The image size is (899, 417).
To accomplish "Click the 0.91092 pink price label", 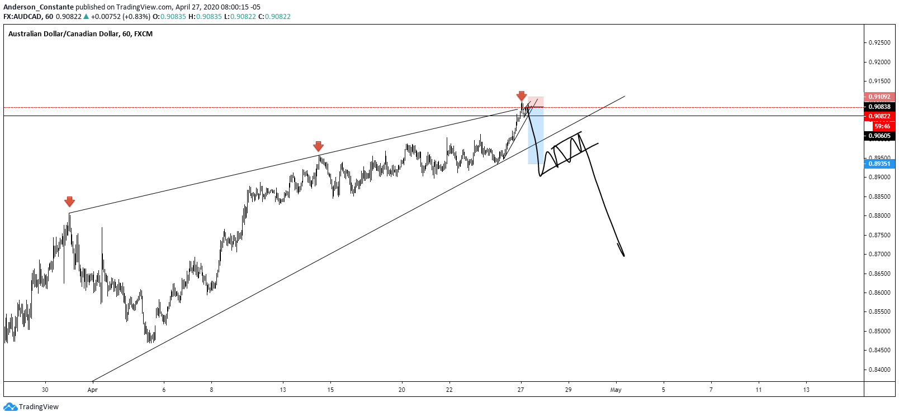I will [879, 97].
